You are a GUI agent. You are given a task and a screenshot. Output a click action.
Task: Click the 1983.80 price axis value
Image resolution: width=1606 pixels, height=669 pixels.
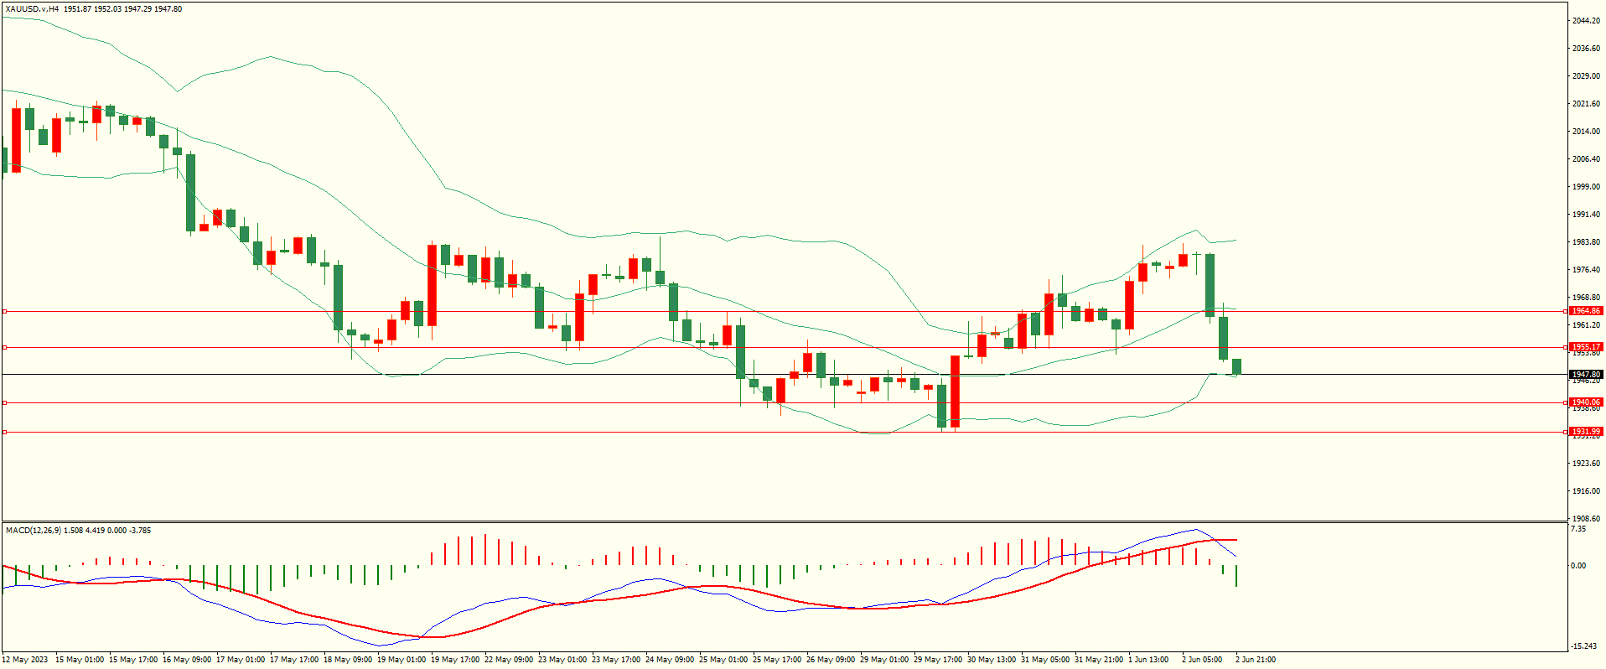click(1586, 242)
